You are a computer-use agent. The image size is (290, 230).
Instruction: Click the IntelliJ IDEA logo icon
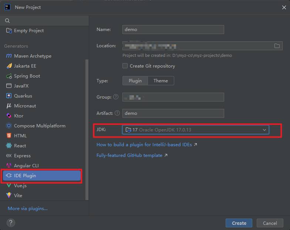click(x=7, y=7)
